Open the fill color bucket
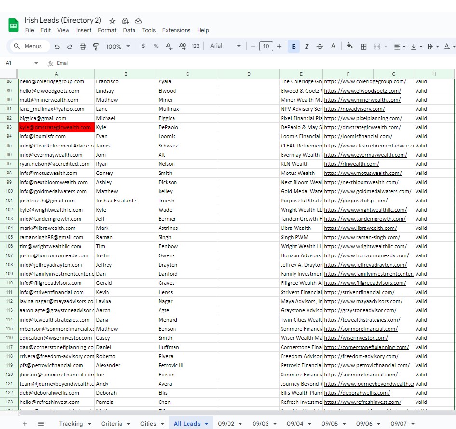Viewport: 456px width, 429px height. click(349, 46)
